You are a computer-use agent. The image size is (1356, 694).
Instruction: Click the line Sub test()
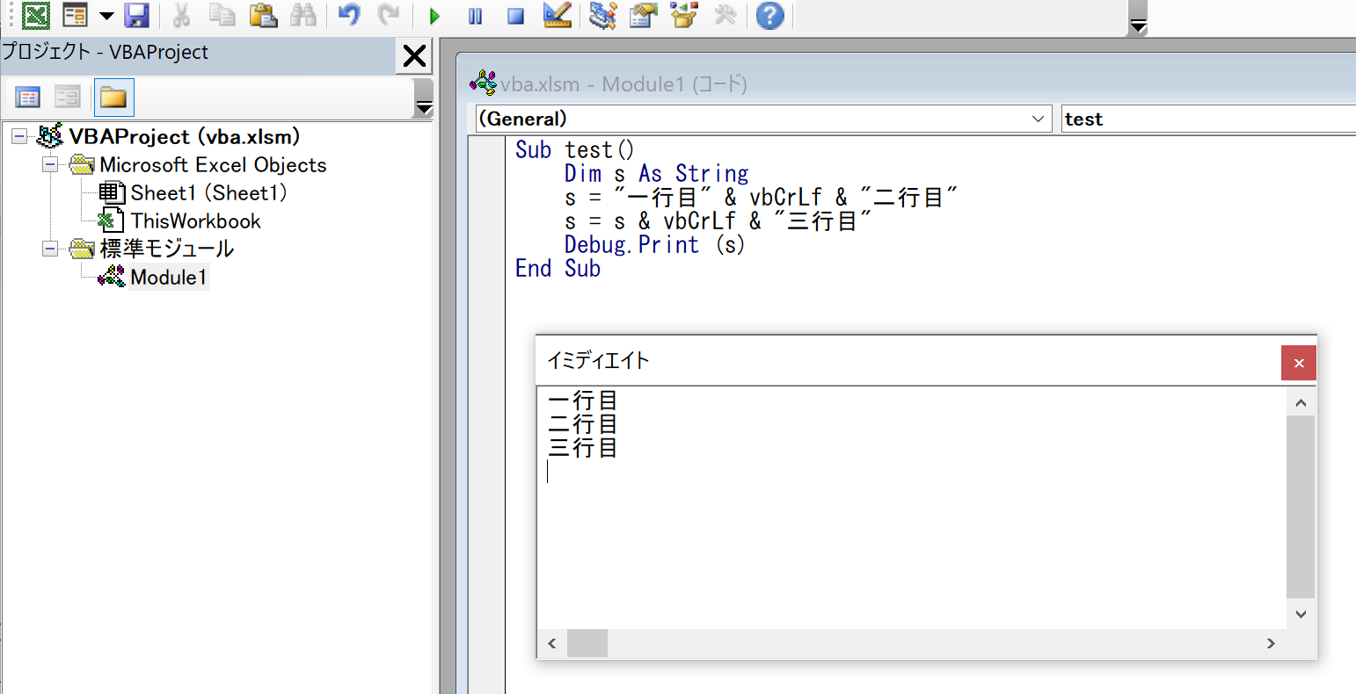coord(574,150)
